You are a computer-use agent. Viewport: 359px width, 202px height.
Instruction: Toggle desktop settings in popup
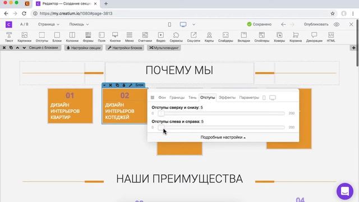(273, 98)
